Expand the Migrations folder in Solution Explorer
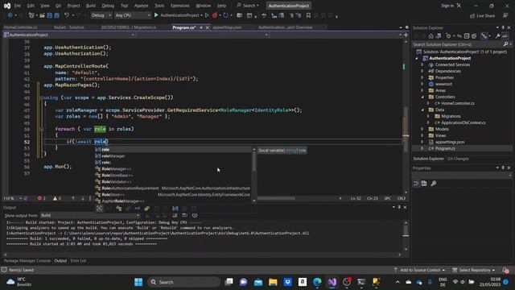 [428, 116]
